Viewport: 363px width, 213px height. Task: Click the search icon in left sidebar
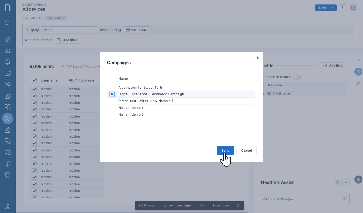(x=8, y=23)
